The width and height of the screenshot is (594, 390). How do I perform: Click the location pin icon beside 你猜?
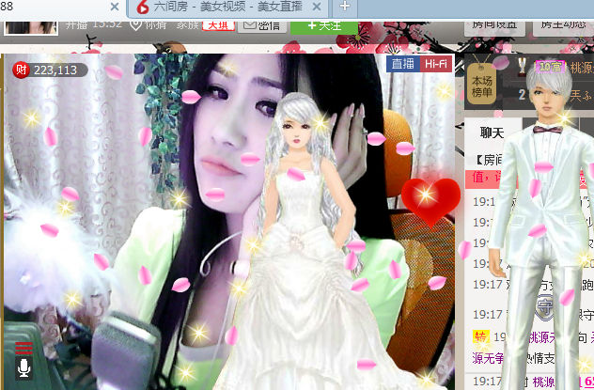point(135,25)
